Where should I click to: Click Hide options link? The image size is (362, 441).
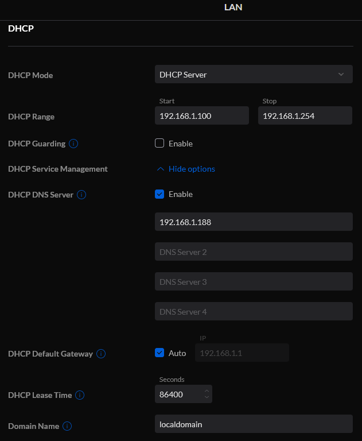click(x=192, y=169)
